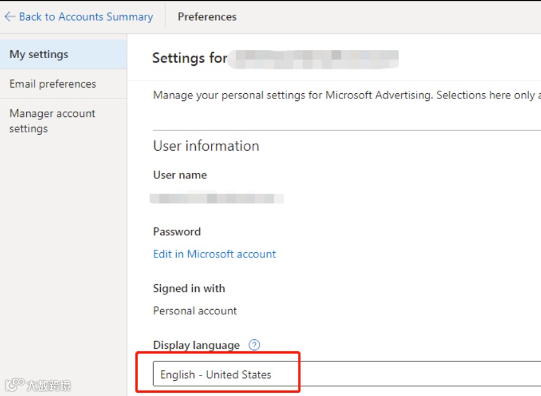Click the Password label

pyautogui.click(x=177, y=232)
